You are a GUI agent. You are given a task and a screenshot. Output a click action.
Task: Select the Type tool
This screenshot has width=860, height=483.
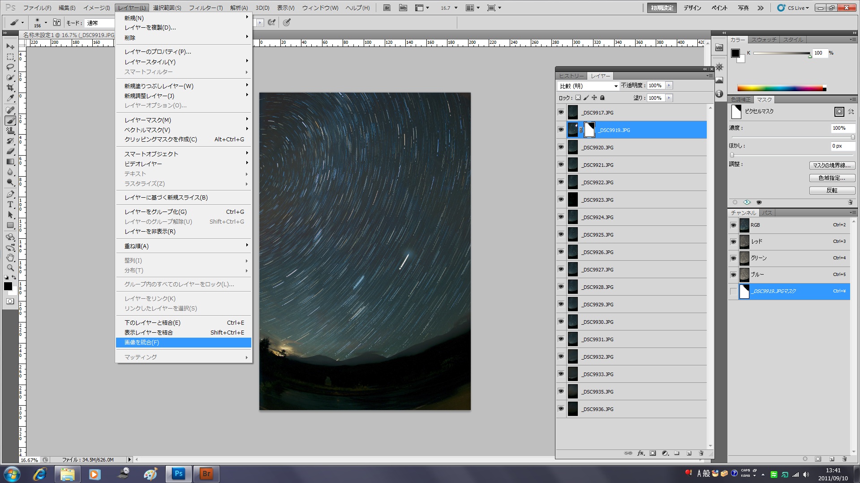pyautogui.click(x=10, y=204)
